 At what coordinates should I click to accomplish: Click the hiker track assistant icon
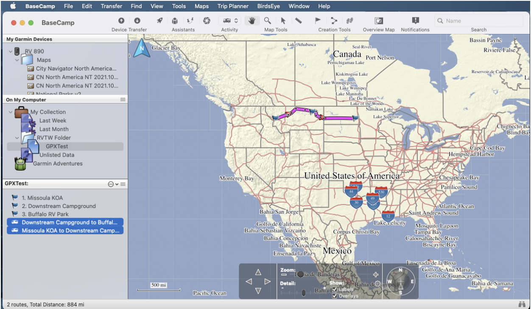(x=190, y=20)
